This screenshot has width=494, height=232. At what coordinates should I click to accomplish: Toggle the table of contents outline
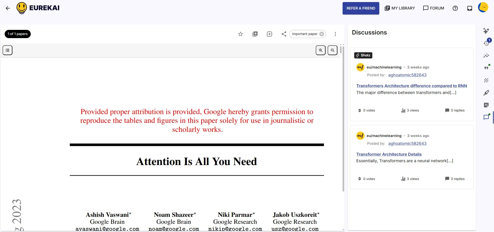(7, 50)
